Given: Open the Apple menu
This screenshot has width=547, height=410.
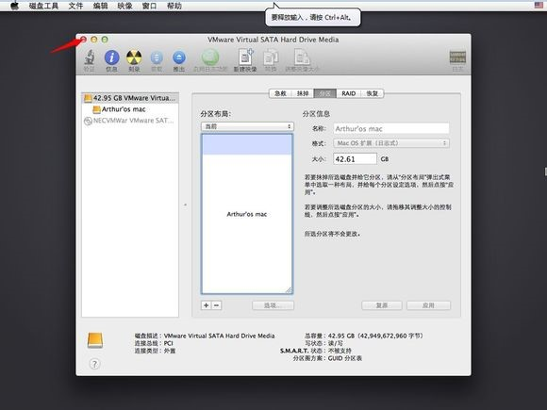Looking at the screenshot, I should [14, 6].
